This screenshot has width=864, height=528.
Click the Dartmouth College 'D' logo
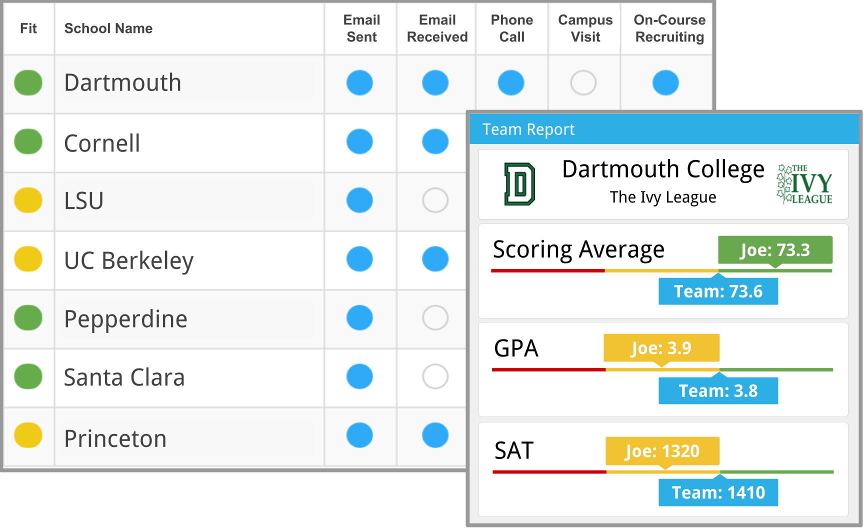click(x=520, y=183)
